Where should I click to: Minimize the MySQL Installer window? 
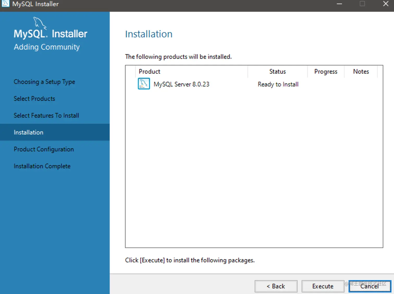point(339,4)
